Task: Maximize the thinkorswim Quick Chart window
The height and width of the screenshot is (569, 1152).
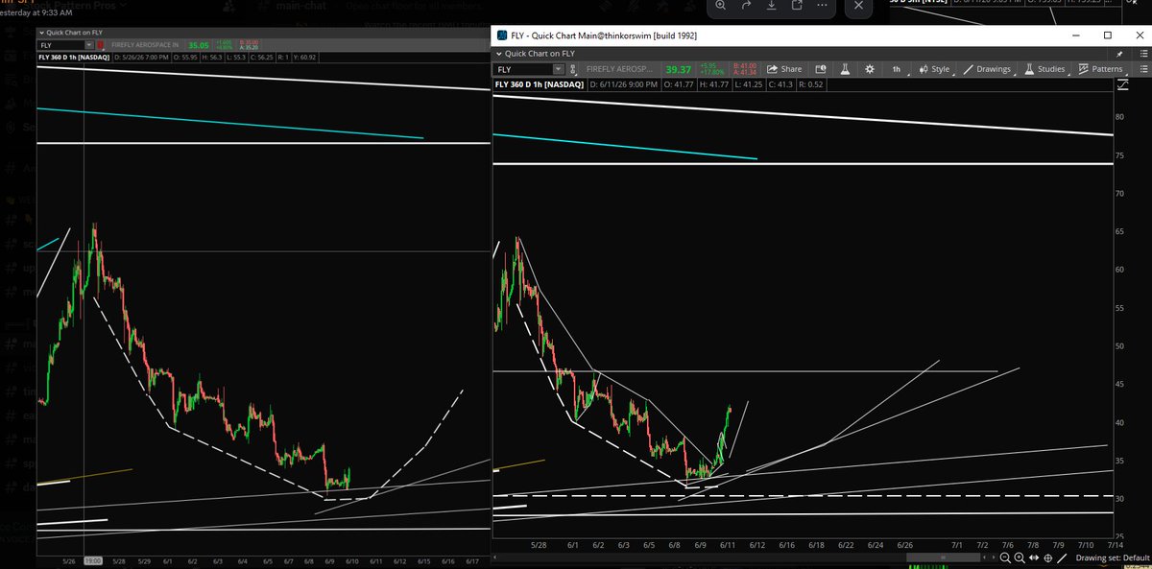Action: pyautogui.click(x=1106, y=36)
